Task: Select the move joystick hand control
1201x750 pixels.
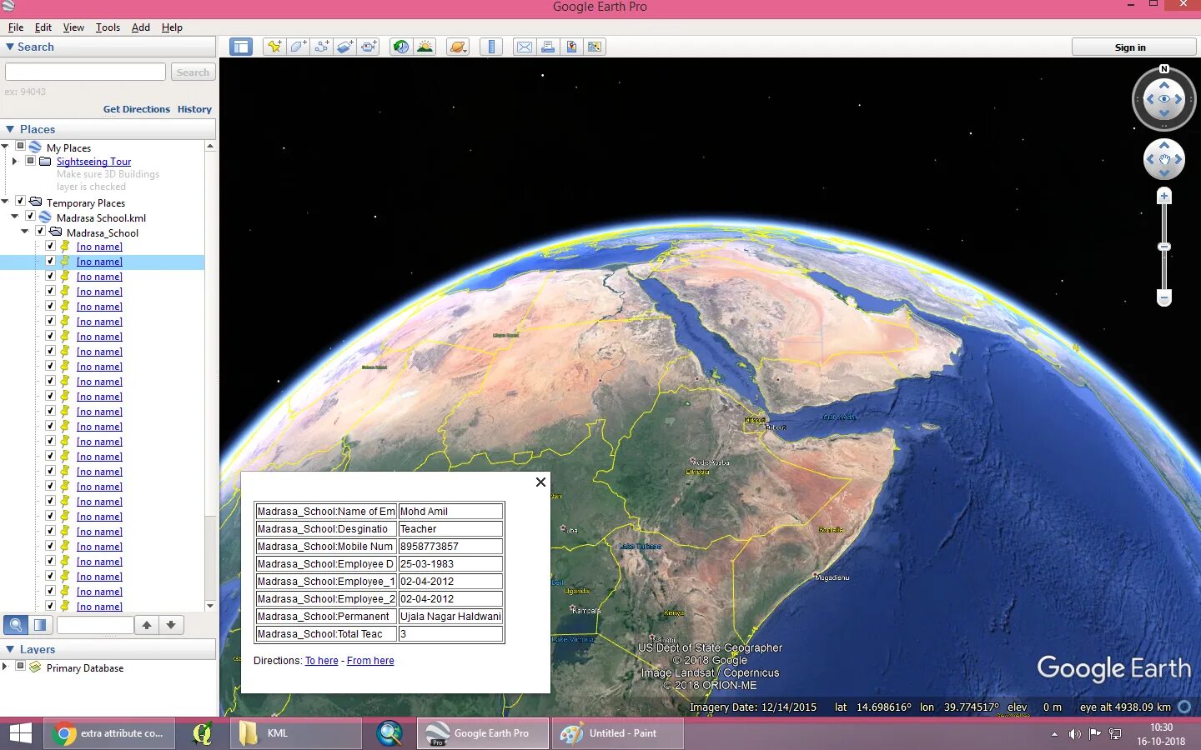Action: [x=1164, y=158]
